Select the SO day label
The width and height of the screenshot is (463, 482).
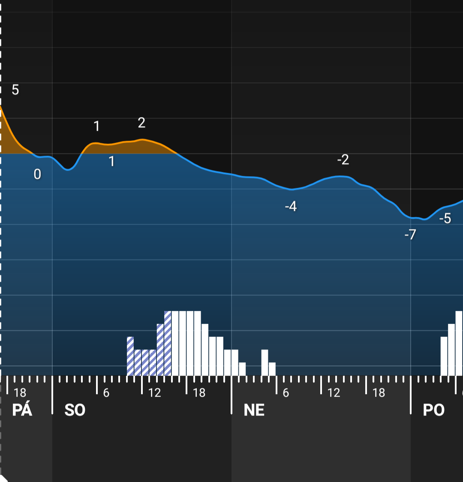click(x=75, y=410)
